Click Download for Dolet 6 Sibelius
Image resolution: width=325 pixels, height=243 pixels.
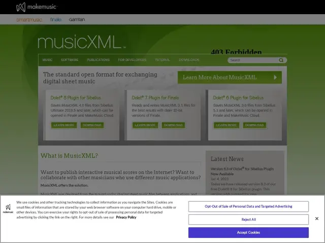(x=254, y=125)
